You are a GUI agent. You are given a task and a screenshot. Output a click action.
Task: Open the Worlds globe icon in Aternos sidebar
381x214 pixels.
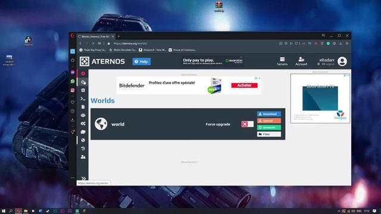[83, 140]
